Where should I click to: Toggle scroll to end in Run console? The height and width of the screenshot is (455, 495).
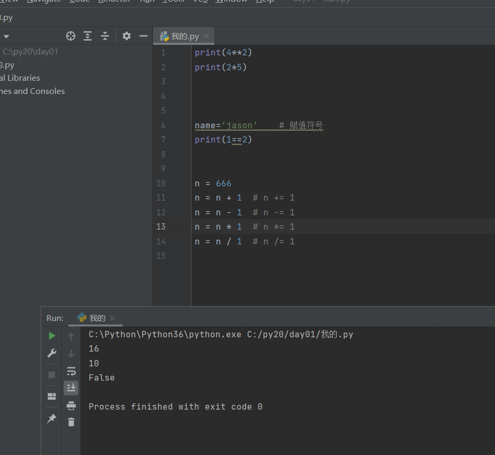click(71, 388)
